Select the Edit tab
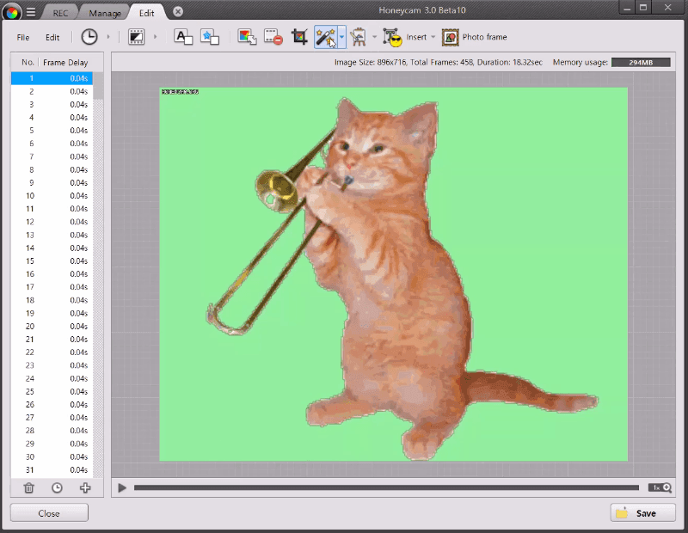688x533 pixels. [x=146, y=13]
